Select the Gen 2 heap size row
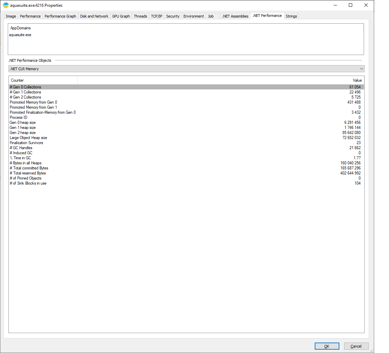 pos(186,133)
